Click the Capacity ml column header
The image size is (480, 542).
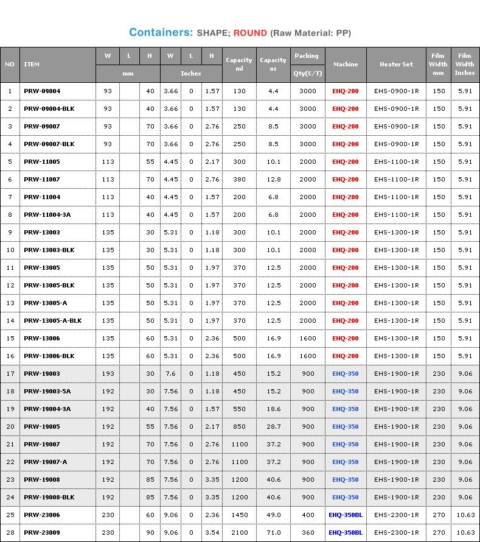239,65
